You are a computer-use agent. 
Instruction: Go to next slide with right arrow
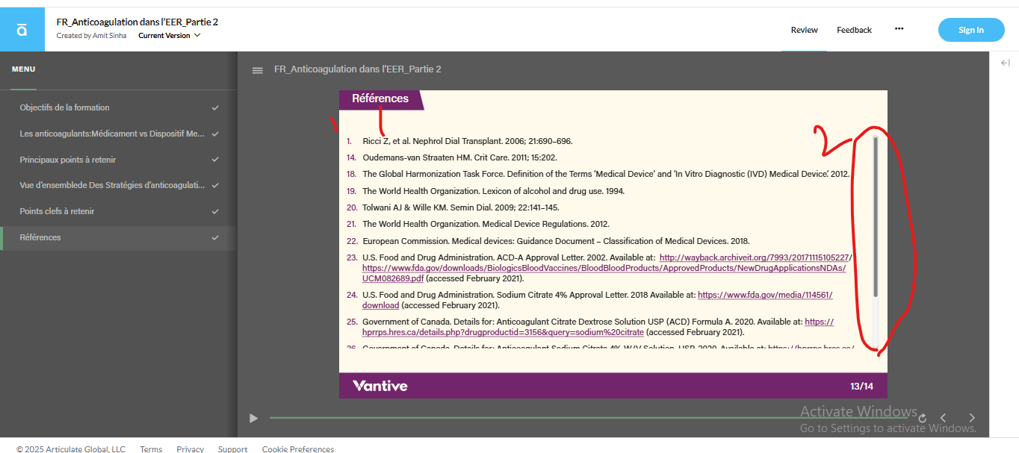972,418
